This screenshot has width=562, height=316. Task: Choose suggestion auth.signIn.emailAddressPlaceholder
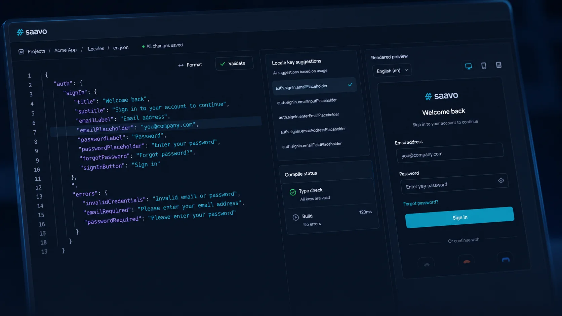click(313, 130)
